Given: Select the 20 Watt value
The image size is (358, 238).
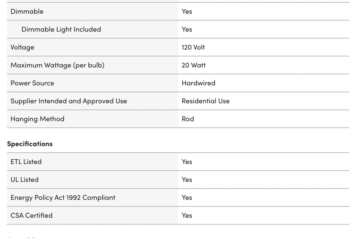Looking at the screenshot, I should [194, 65].
